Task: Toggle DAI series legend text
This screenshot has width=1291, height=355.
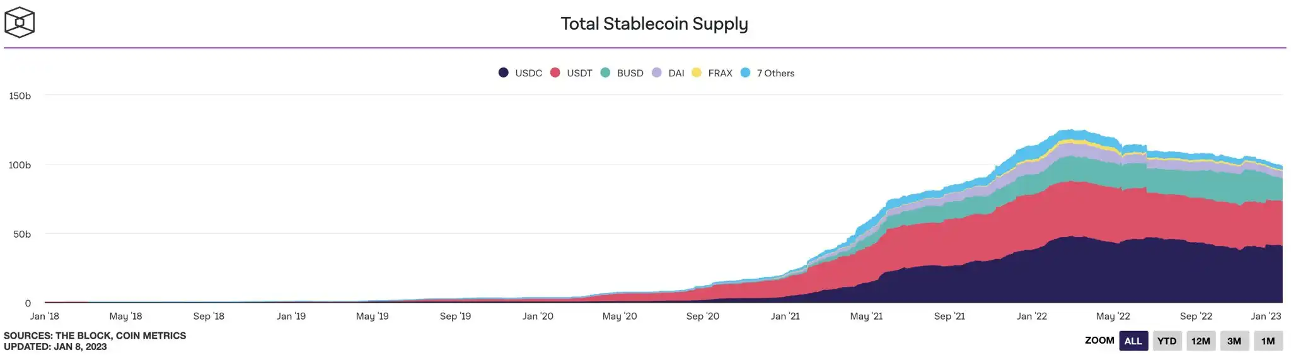Action: (x=676, y=73)
